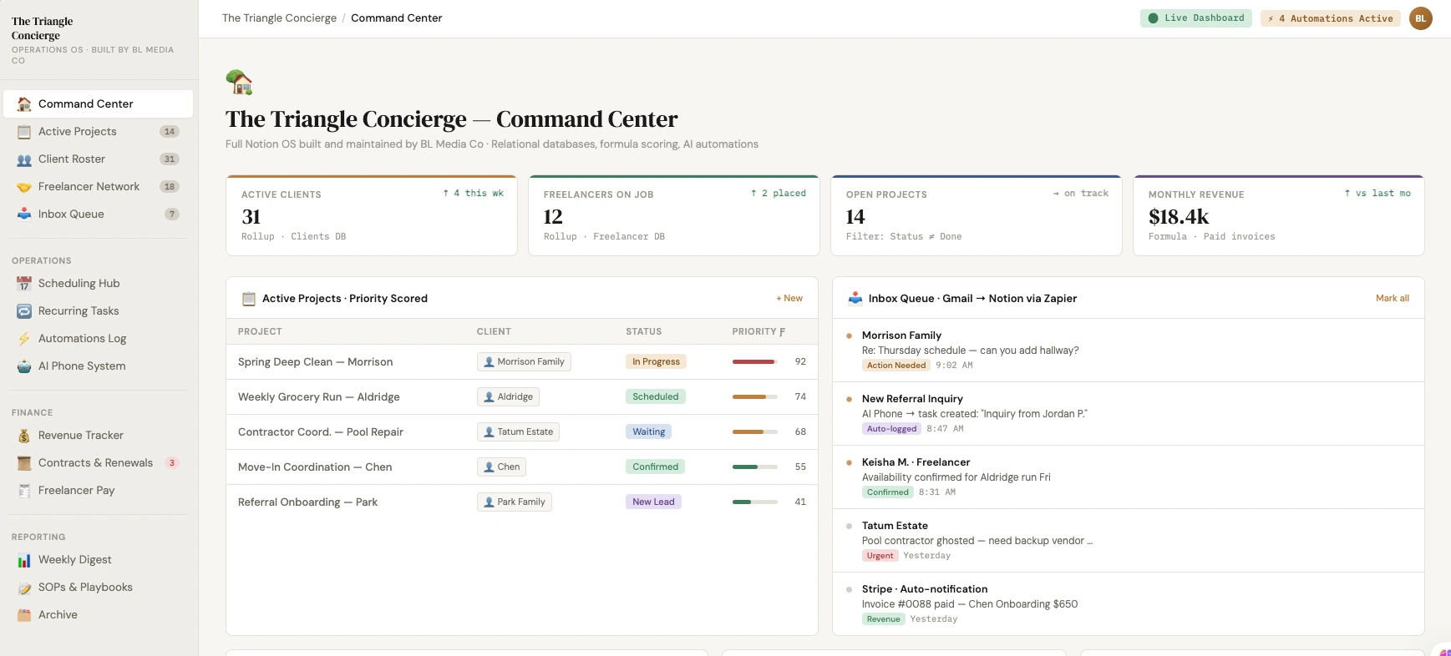Viewport: 1451px width, 656px height.
Task: Go to Contracts & Renewals page
Action: (x=95, y=463)
